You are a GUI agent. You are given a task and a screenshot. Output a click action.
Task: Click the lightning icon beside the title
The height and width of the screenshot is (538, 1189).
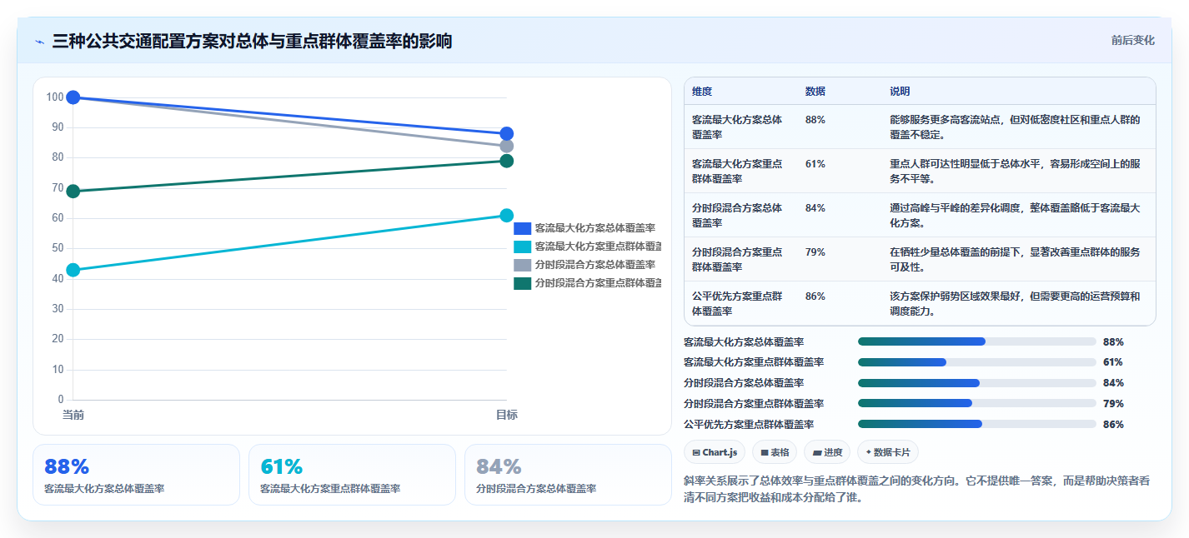[x=40, y=41]
